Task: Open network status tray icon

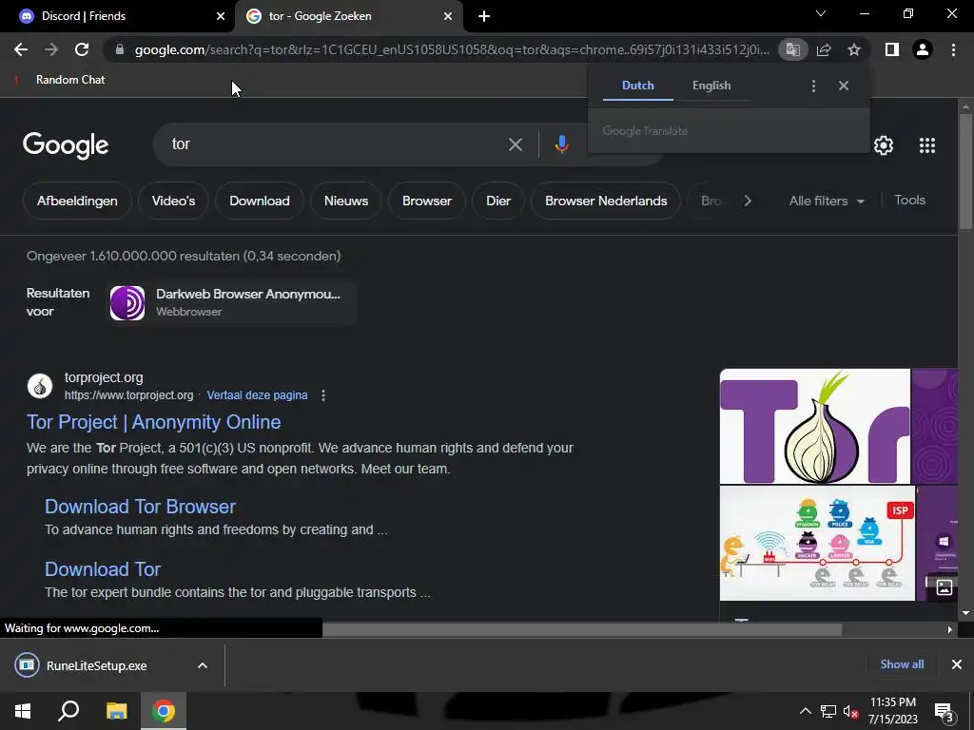Action: coord(828,711)
